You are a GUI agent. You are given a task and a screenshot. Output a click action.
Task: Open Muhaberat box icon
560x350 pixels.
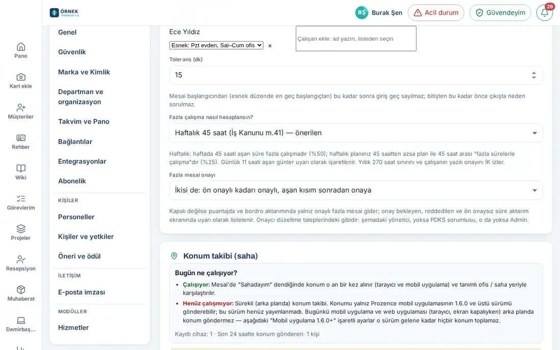(x=21, y=289)
